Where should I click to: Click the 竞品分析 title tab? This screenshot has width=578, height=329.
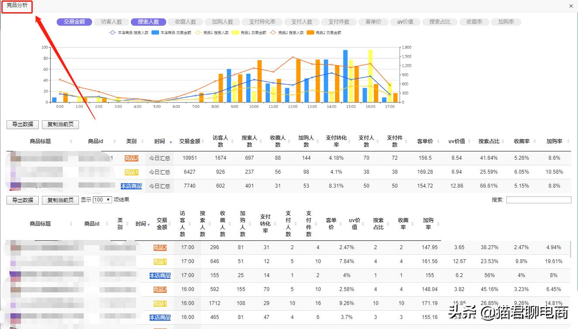[x=17, y=7]
